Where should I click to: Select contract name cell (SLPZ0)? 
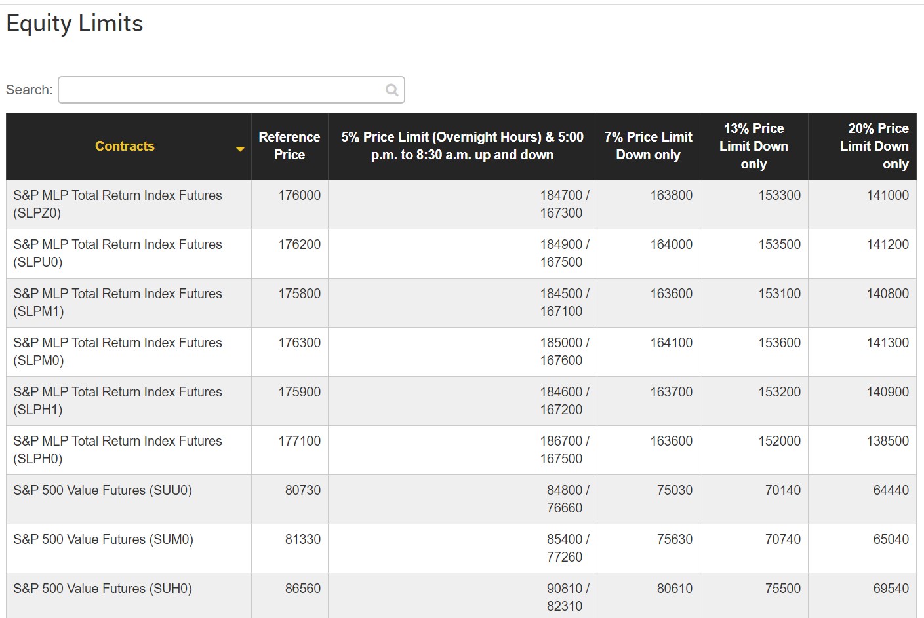click(129, 204)
